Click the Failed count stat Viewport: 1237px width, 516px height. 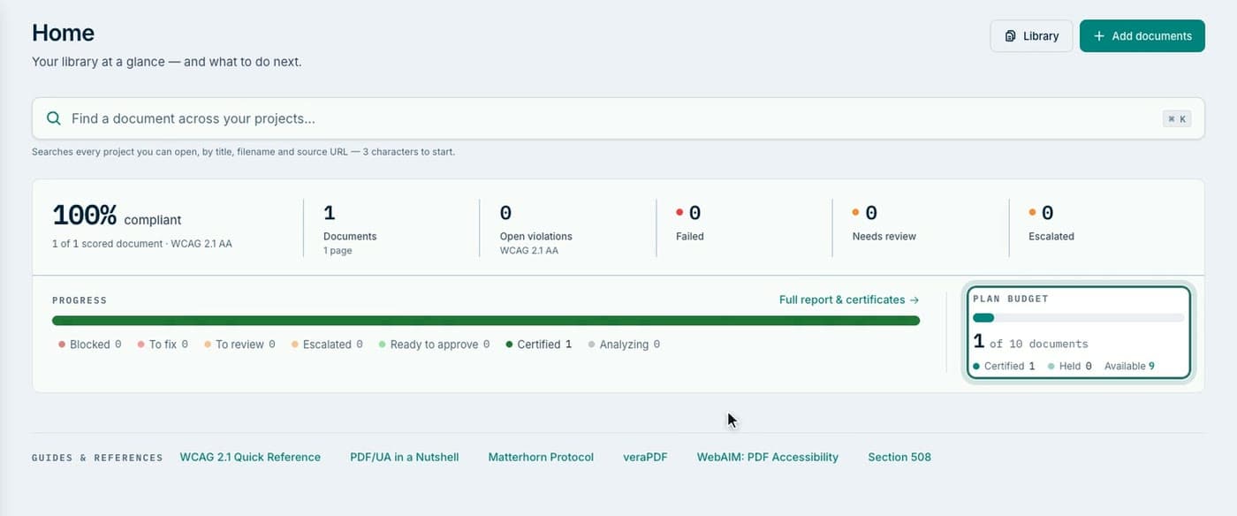pos(689,223)
